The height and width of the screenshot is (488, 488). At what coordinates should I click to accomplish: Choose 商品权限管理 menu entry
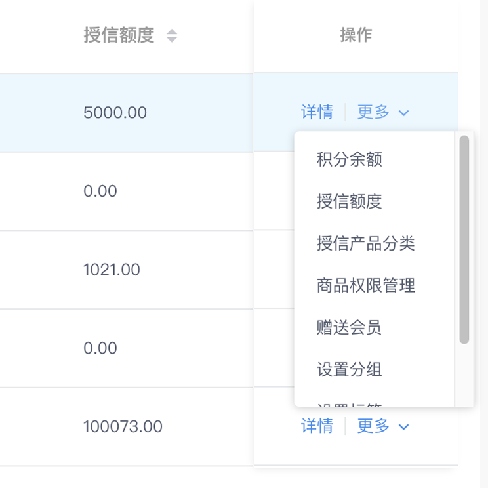coord(366,285)
